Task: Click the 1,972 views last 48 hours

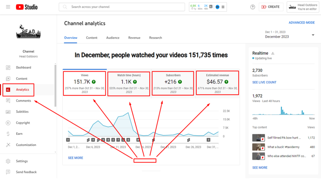Action: 257,96
